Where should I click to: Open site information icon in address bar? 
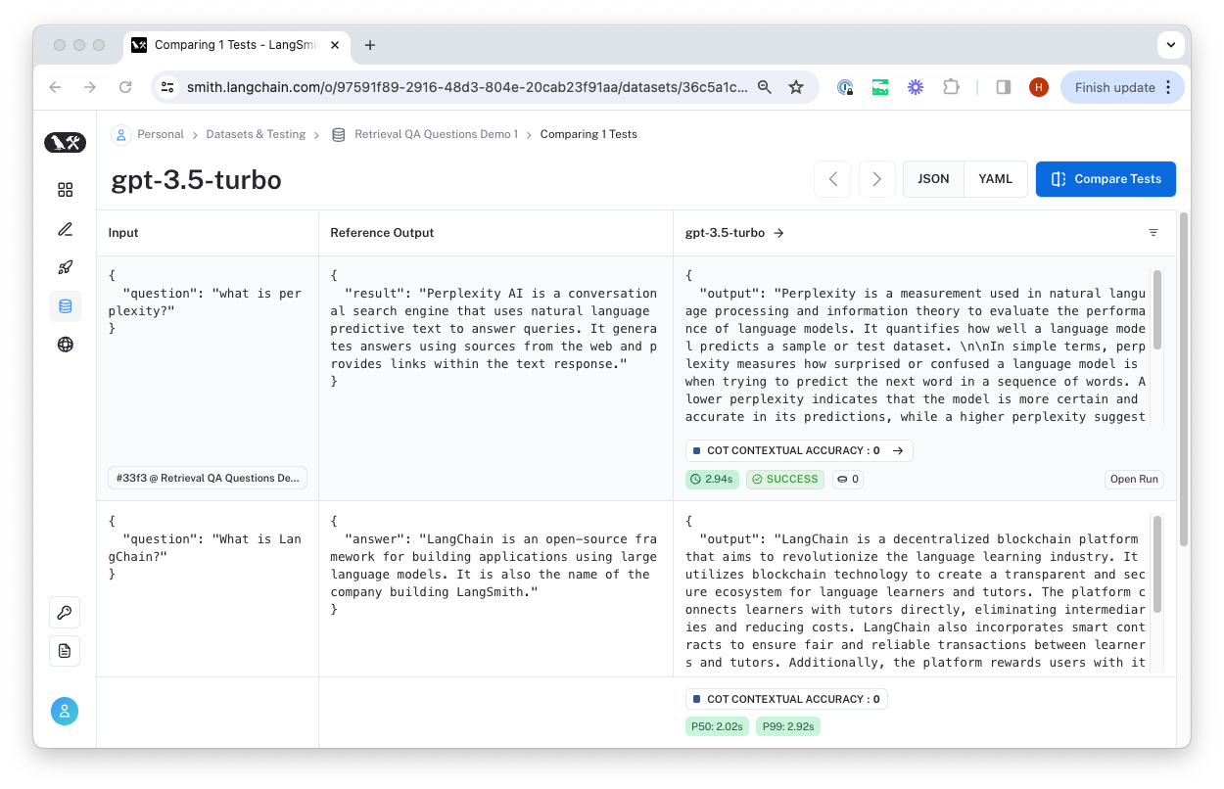[x=168, y=87]
